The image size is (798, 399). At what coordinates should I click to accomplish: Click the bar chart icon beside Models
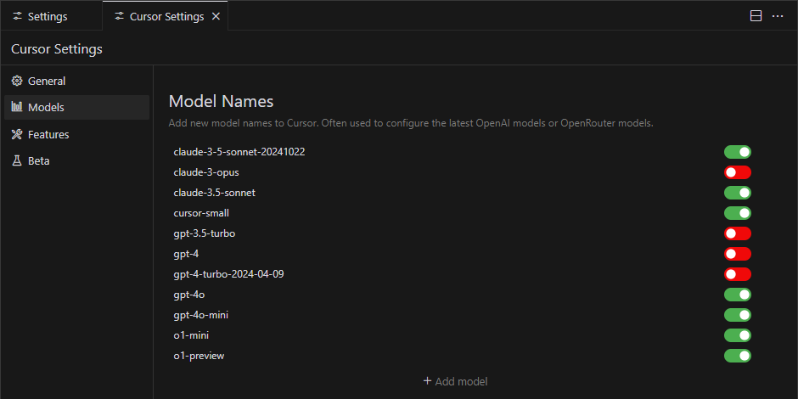(17, 107)
